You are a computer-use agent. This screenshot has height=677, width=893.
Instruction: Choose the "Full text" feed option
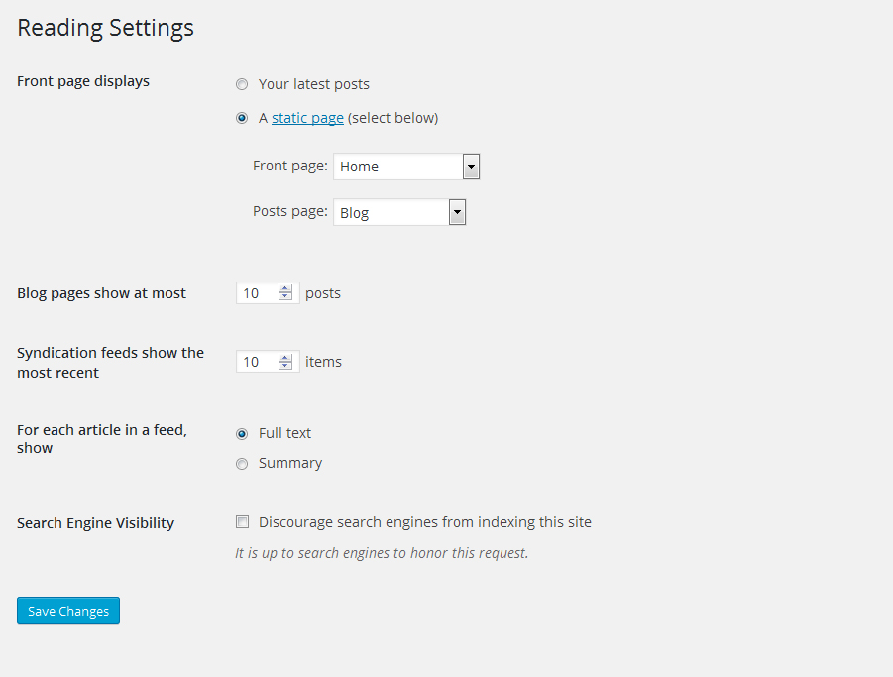coord(242,433)
